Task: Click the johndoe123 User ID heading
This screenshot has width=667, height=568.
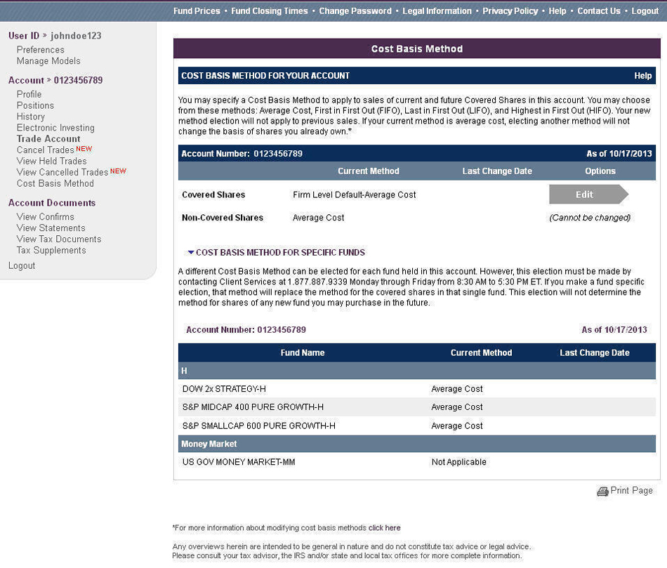Action: pos(55,36)
